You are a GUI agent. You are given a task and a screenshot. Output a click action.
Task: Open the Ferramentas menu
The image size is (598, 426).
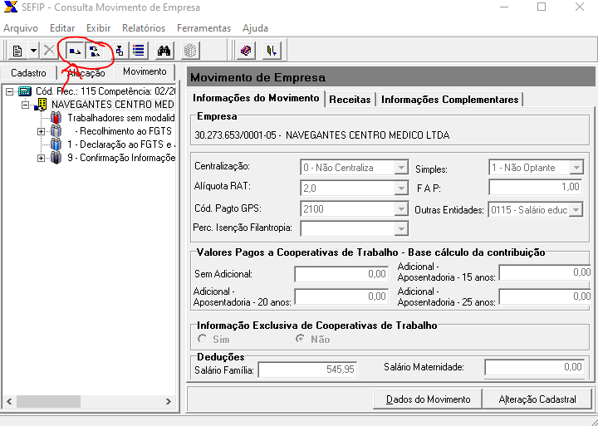(203, 28)
